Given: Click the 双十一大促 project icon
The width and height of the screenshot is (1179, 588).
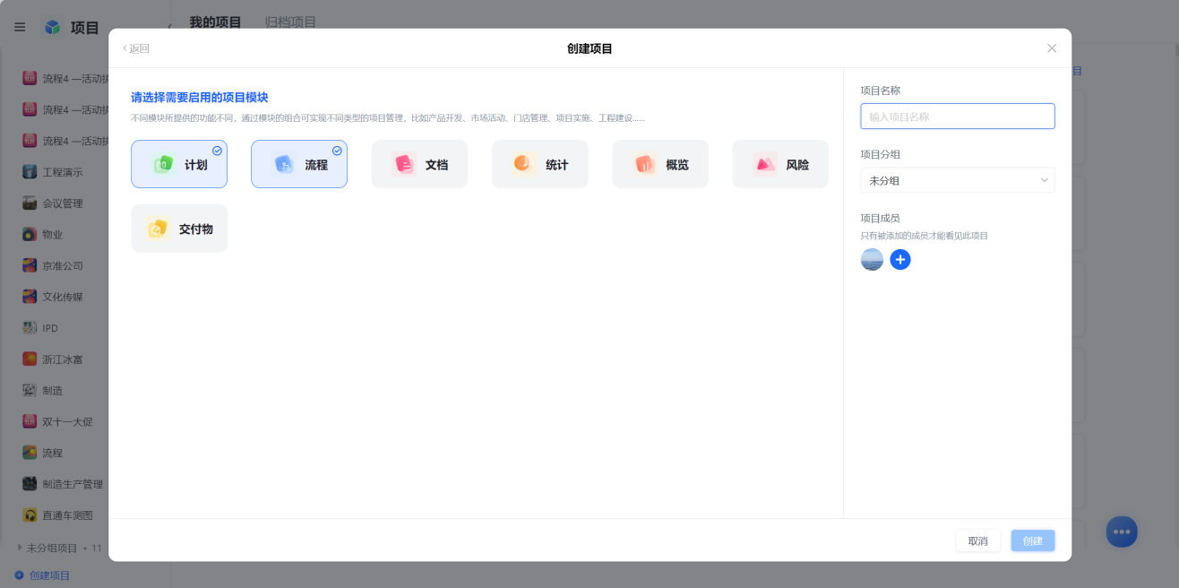Looking at the screenshot, I should pos(30,421).
